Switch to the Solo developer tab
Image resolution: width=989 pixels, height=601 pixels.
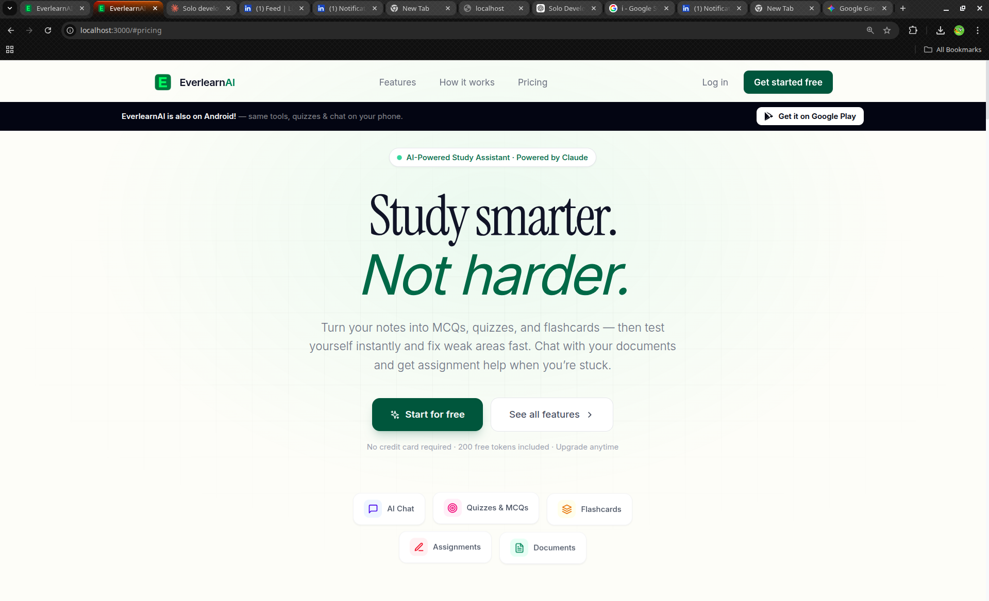point(201,8)
